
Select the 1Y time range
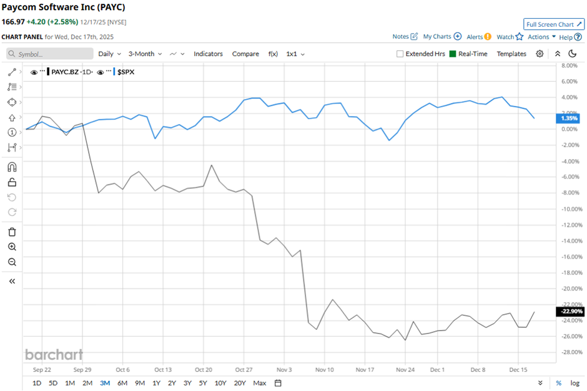click(156, 382)
